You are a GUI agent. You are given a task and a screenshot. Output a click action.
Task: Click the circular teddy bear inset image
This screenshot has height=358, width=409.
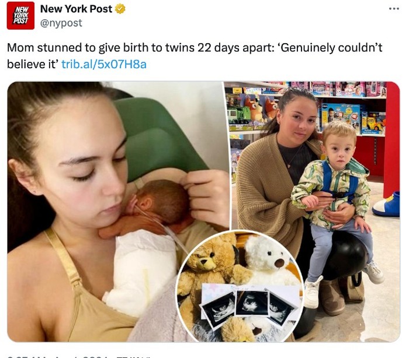240,286
